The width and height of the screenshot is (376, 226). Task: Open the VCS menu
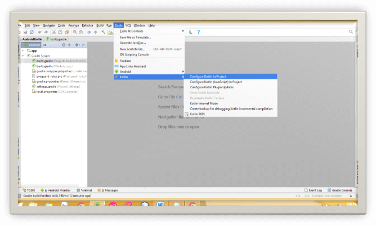point(128,25)
